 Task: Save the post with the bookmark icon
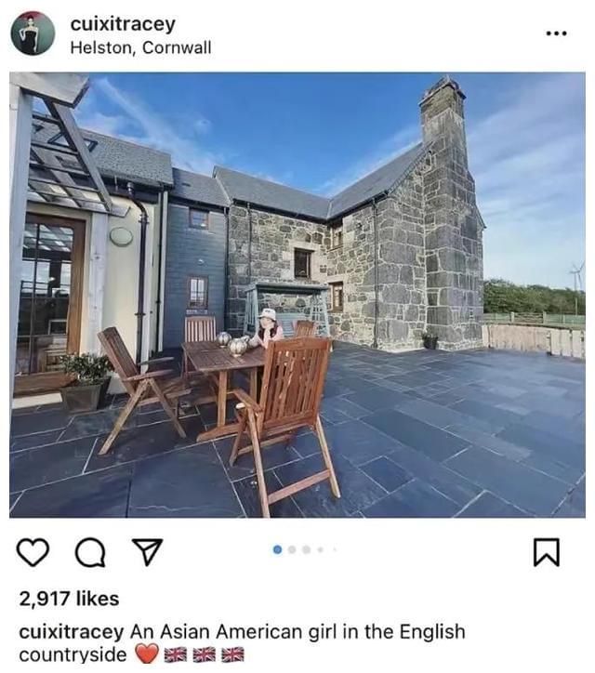[547, 552]
